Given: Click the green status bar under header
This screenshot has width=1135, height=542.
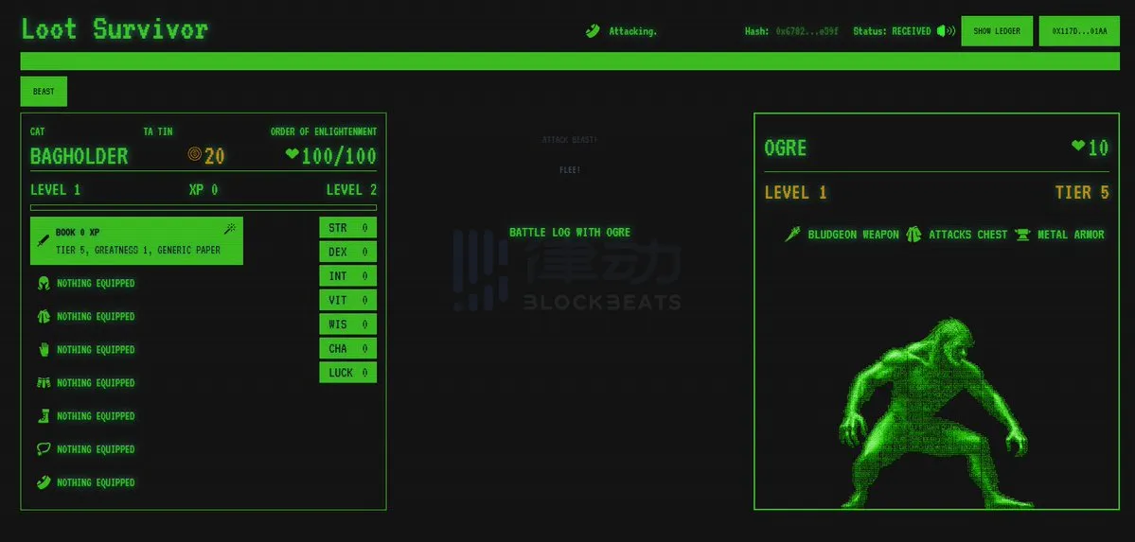Looking at the screenshot, I should [x=570, y=61].
